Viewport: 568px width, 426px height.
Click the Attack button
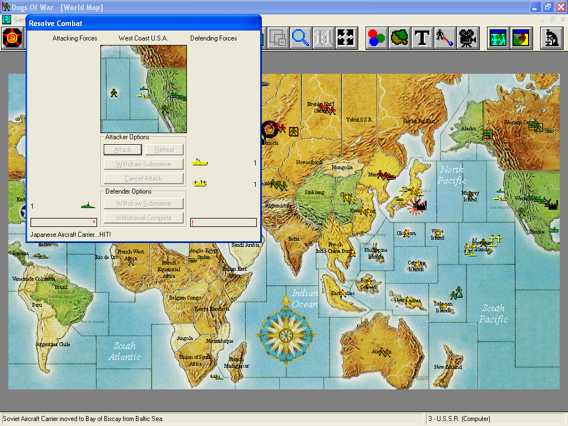[x=123, y=150]
